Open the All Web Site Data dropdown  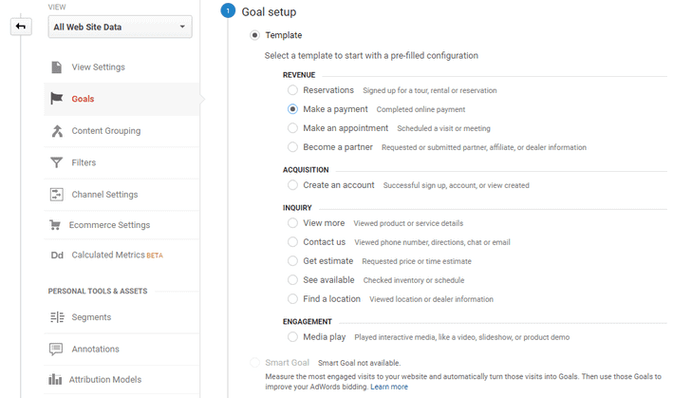point(120,27)
